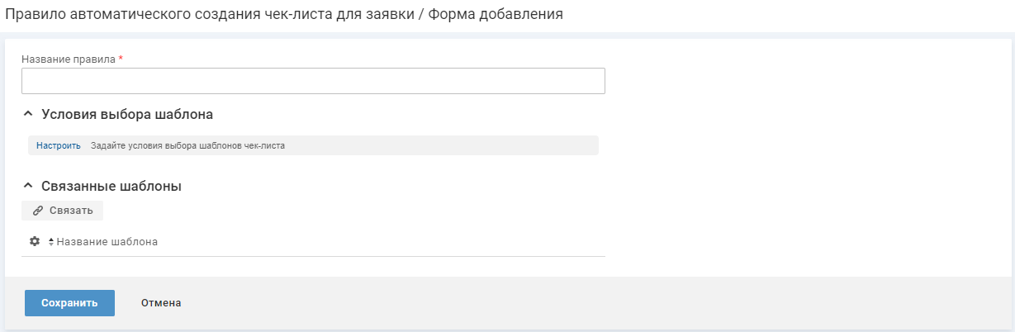Open the Настроить conditions link
The width and height of the screenshot is (1015, 332).
coord(59,145)
